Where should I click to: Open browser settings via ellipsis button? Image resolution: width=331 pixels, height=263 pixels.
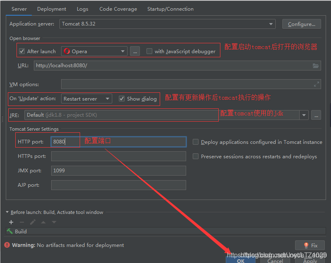pyautogui.click(x=134, y=51)
